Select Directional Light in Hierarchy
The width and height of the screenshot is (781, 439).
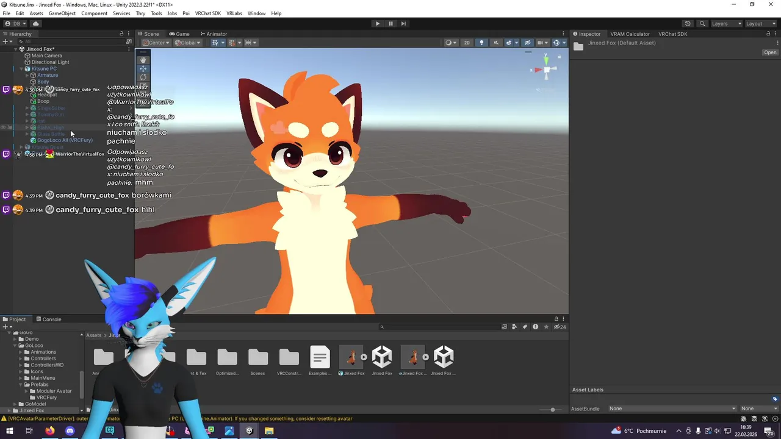click(50, 62)
